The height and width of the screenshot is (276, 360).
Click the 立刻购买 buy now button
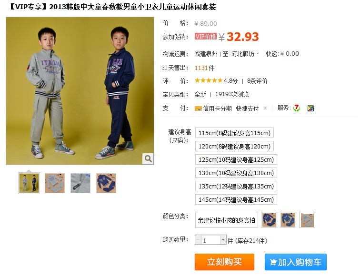click(x=225, y=262)
